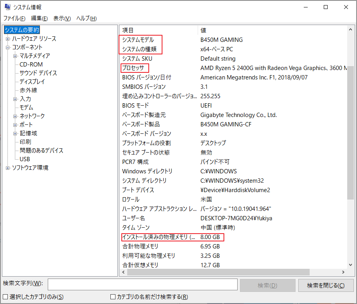Viewport: 357px width, 304px height.
Task: Select the システムの種類 row
Action: point(233,49)
